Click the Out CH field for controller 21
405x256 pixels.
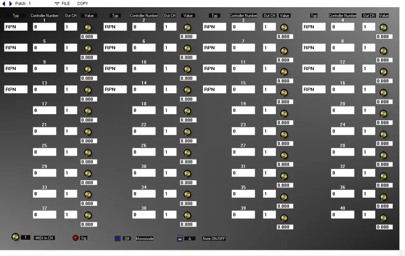(x=71, y=132)
